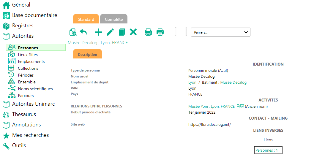This screenshot has width=314, height=157.
Task: Open Thesaurus menu item
Action: pyautogui.click(x=24, y=114)
